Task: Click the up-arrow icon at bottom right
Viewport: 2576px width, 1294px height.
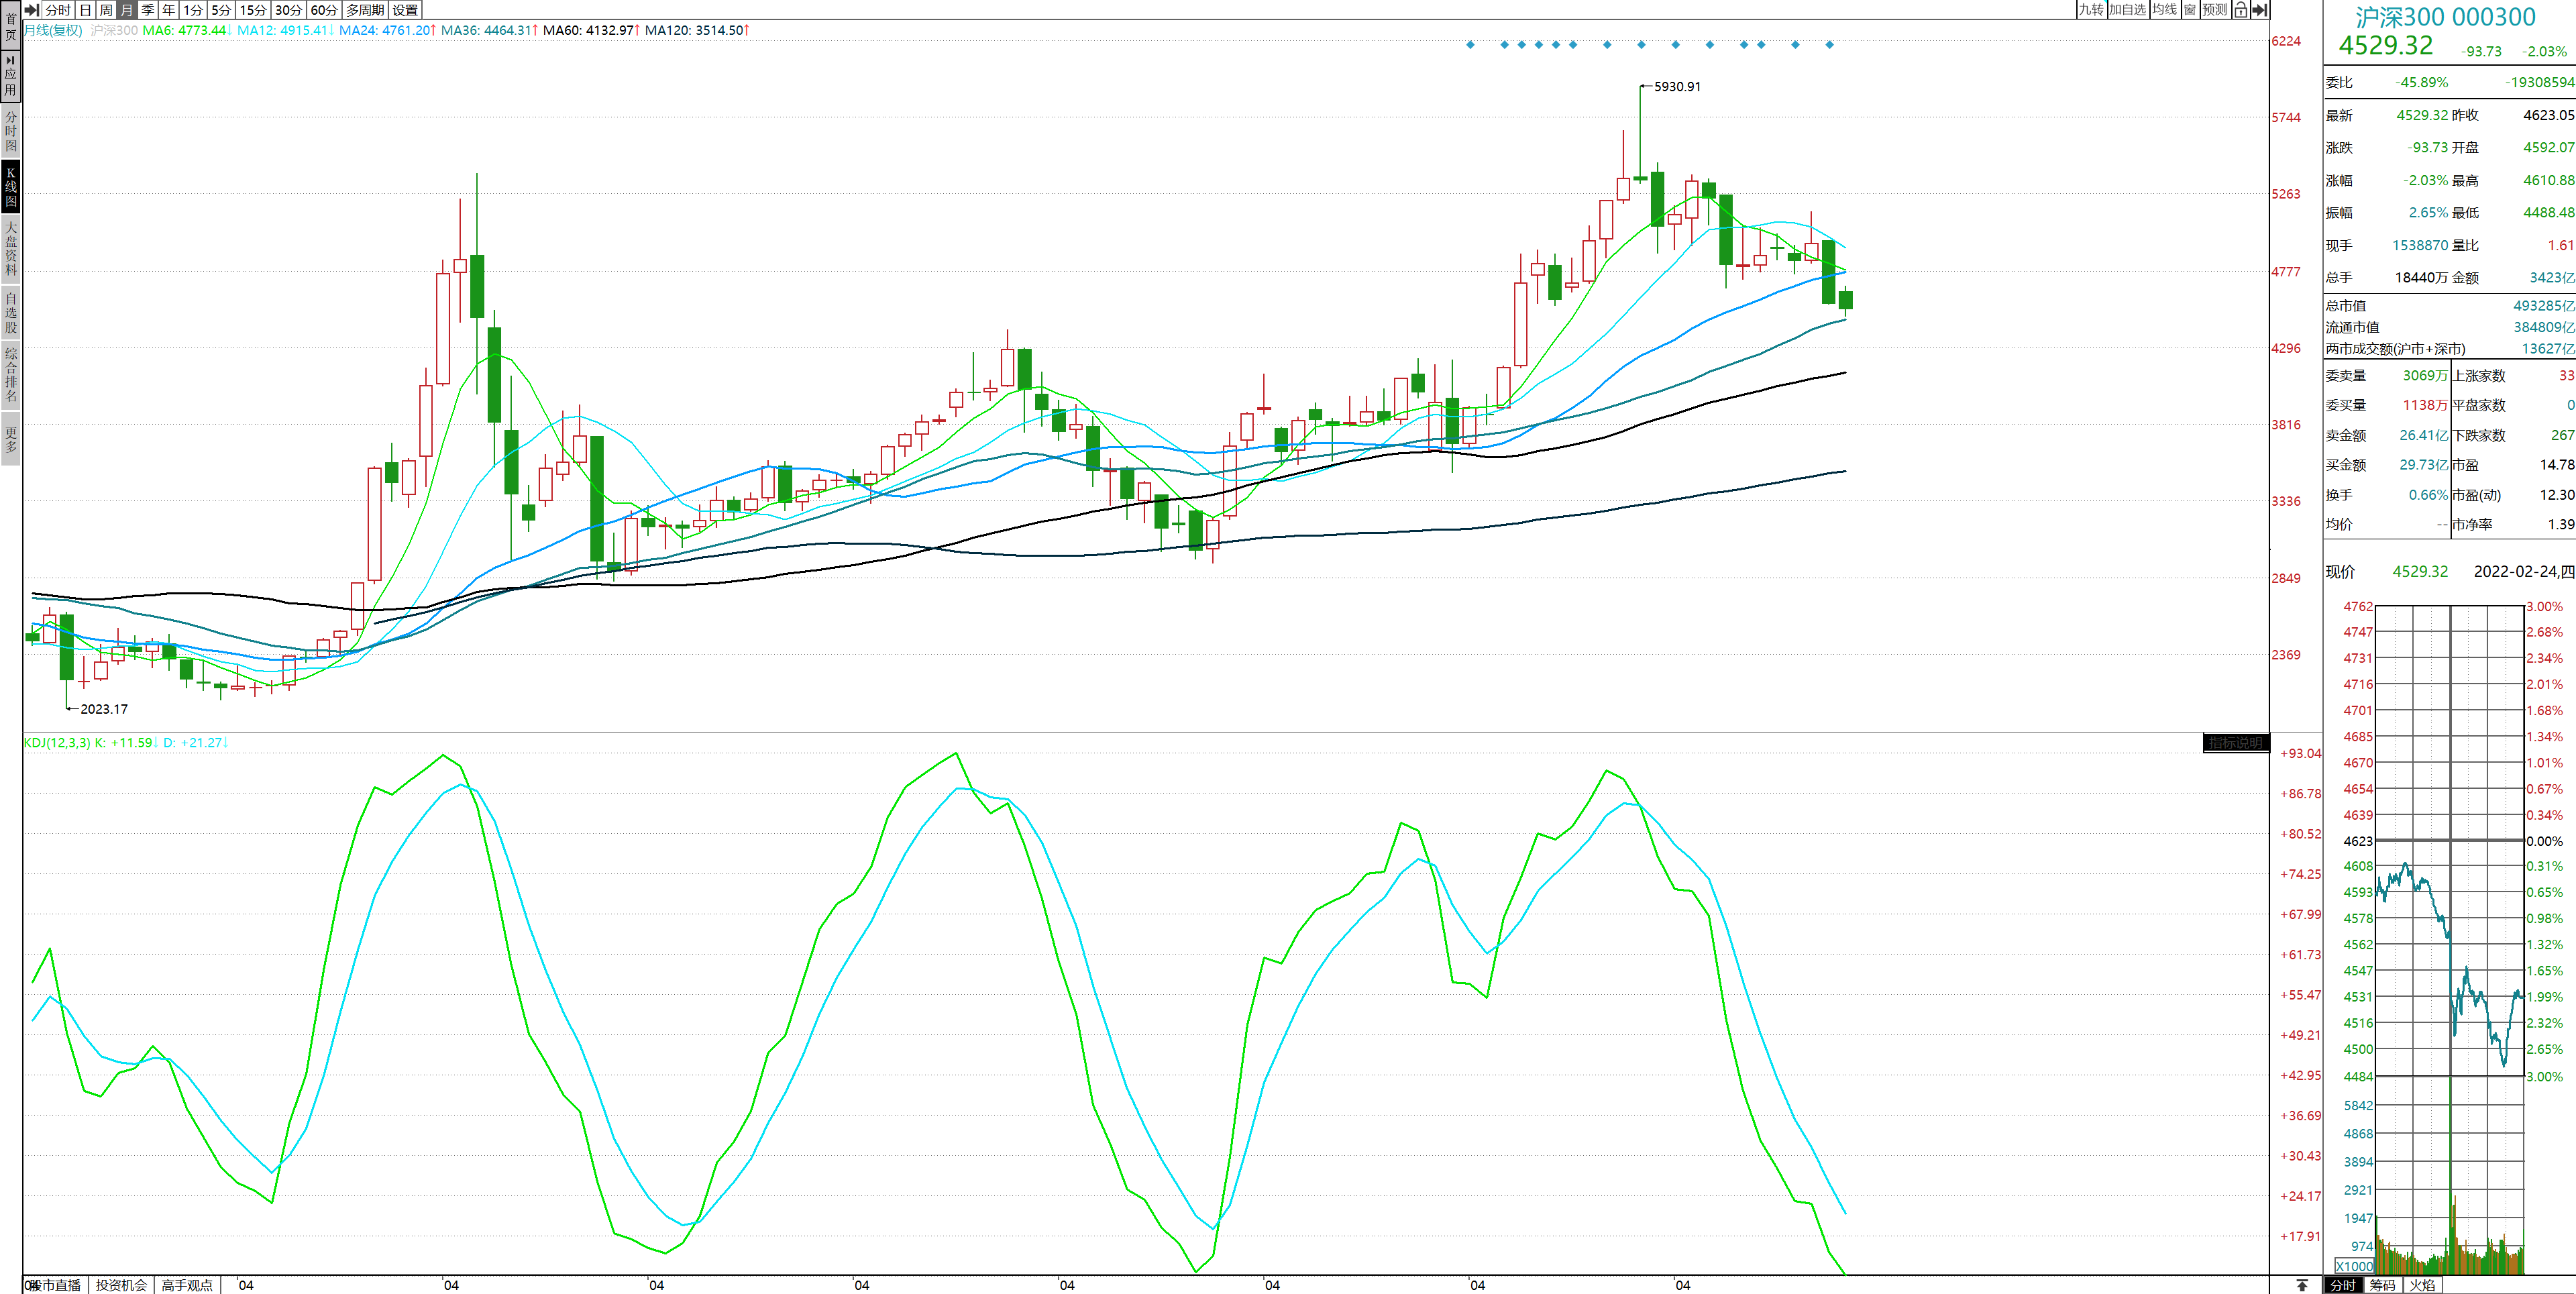Action: click(x=2302, y=1285)
